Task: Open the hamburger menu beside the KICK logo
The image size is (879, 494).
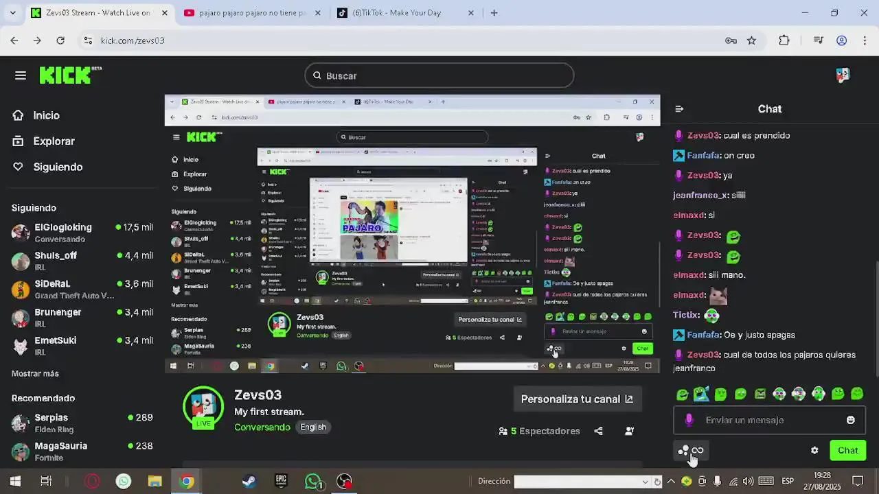Action: point(21,75)
